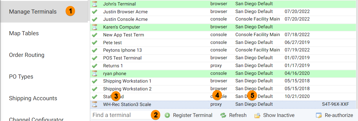Click hourglass icon for ryan phone
The width and height of the screenshot is (358, 121).
click(x=95, y=74)
